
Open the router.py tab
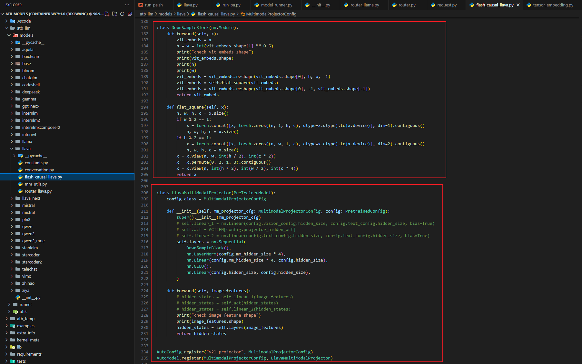coord(407,5)
